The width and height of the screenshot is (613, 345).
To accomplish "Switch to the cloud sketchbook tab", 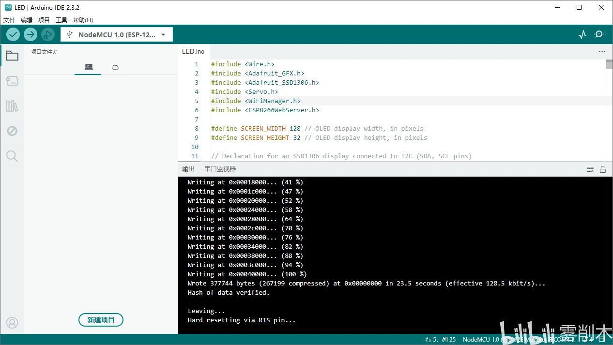I will tap(115, 67).
